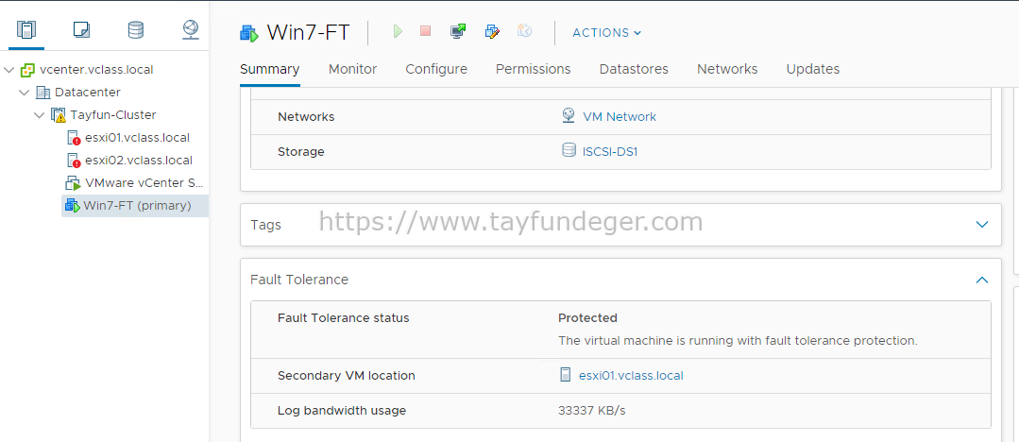
Task: Select Datacenter in the inventory tree
Action: (88, 93)
